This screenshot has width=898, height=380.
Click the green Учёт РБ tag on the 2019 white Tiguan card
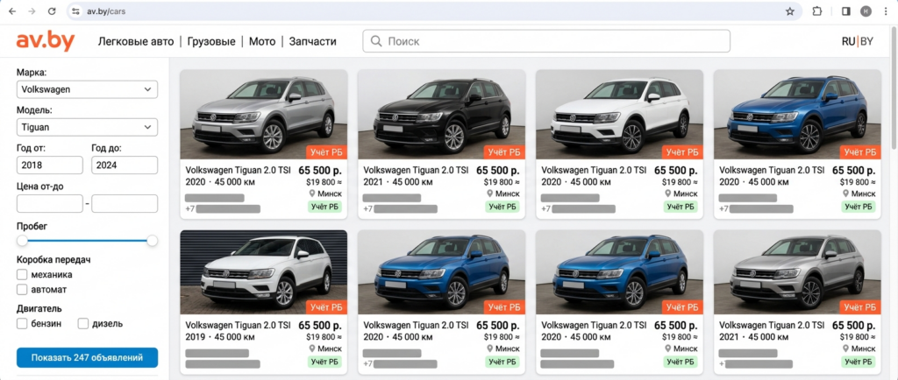pos(324,361)
